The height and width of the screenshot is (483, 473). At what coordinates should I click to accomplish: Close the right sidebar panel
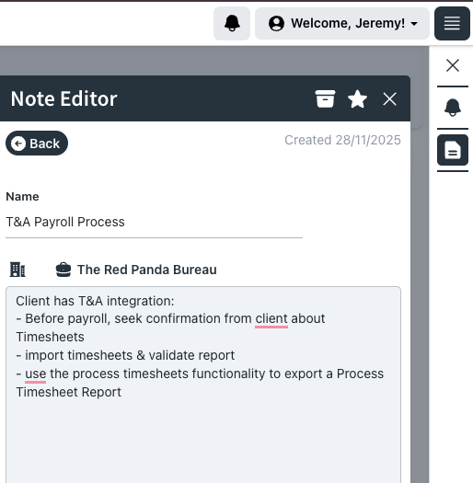click(453, 65)
